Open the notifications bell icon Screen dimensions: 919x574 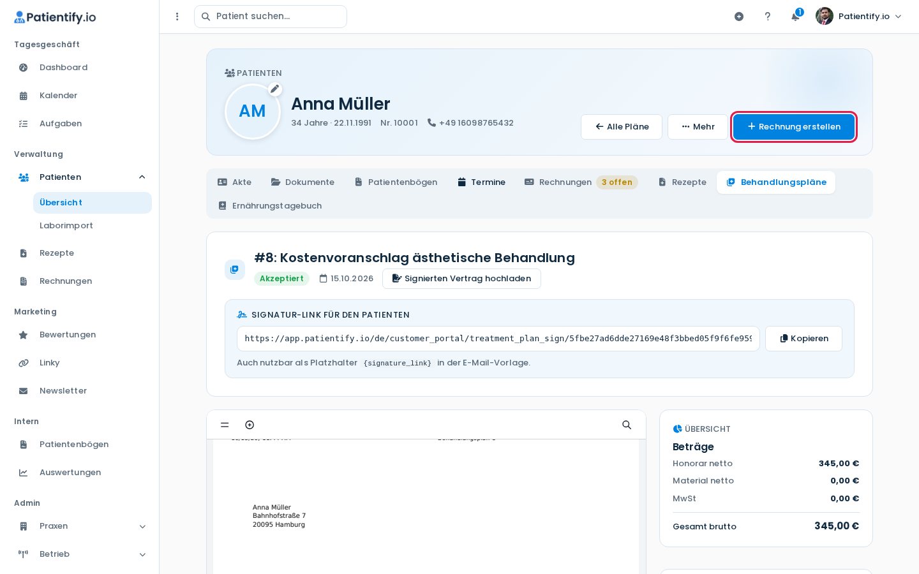click(x=795, y=17)
